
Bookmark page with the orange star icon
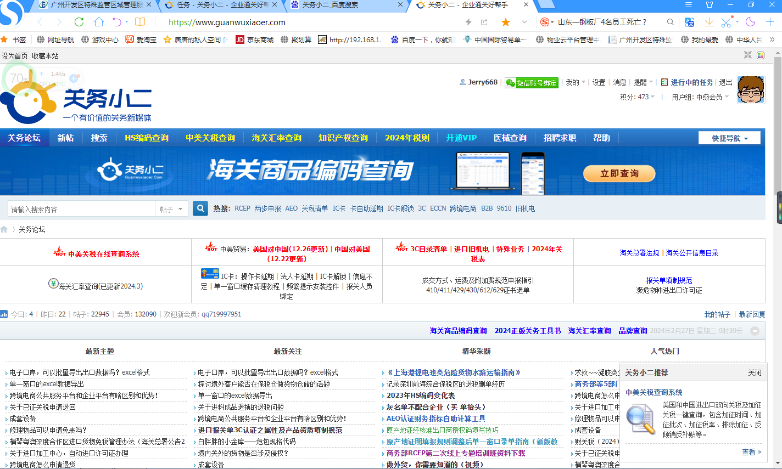coord(506,22)
